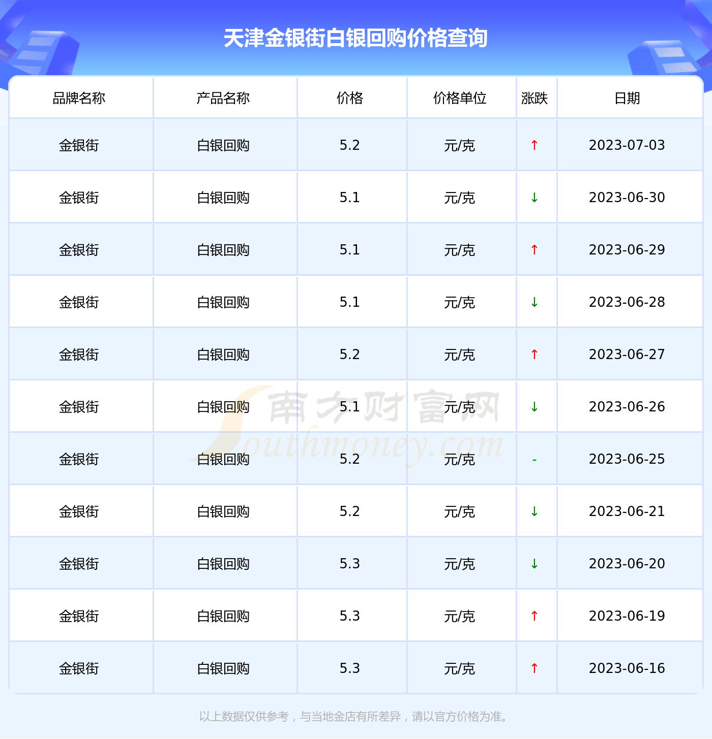Click the green down arrow for 2023-06-21
This screenshot has width=712, height=739.
click(535, 511)
